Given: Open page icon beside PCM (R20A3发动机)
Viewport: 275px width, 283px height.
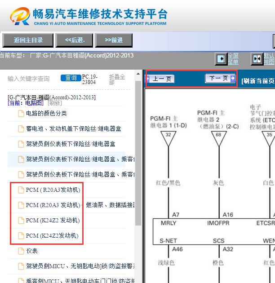Looking at the screenshot, I should click(21, 190).
